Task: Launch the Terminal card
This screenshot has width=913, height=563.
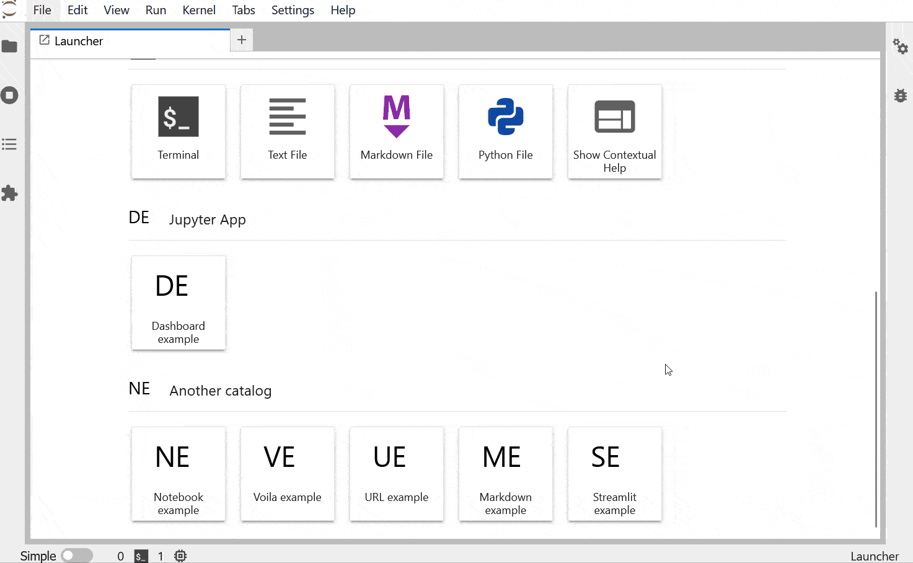Action: 179,132
